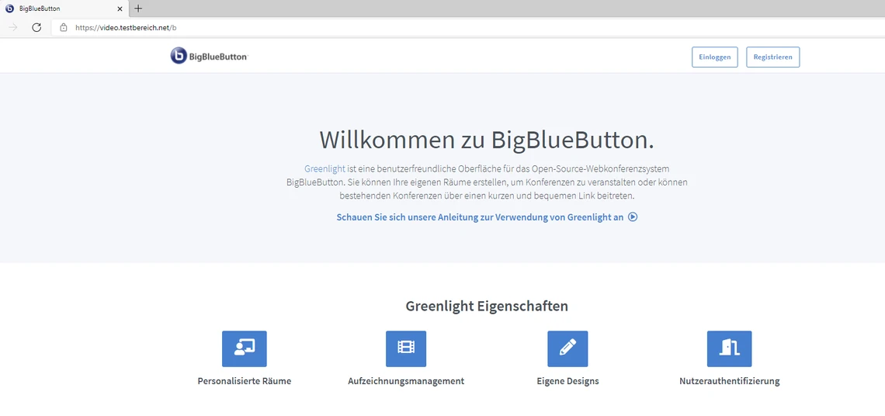
Task: Reload the page with the browser refresh icon
Action: coord(36,27)
